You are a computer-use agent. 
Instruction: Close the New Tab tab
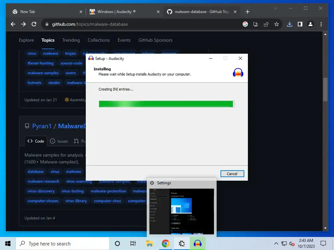click(81, 12)
